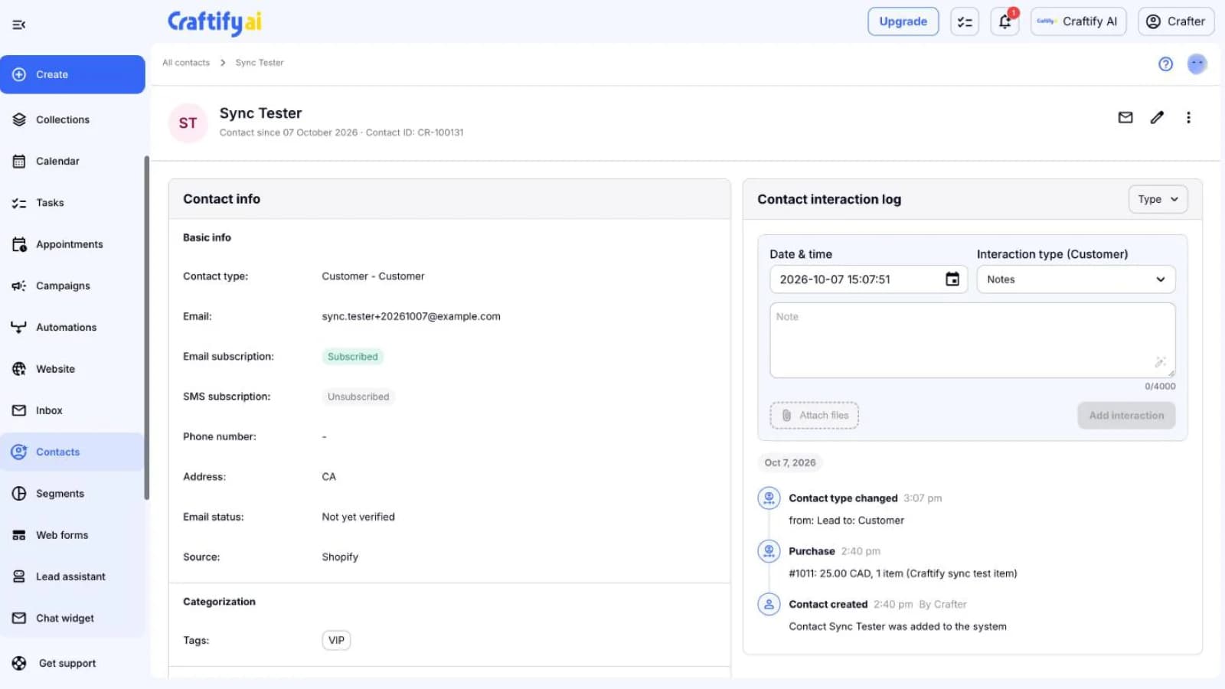The image size is (1225, 689).
Task: Click the ST contact avatar
Action: point(188,123)
